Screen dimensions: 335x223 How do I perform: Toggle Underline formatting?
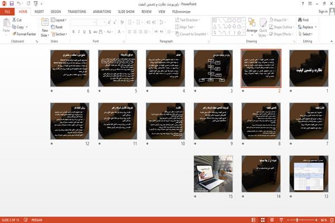click(84, 32)
